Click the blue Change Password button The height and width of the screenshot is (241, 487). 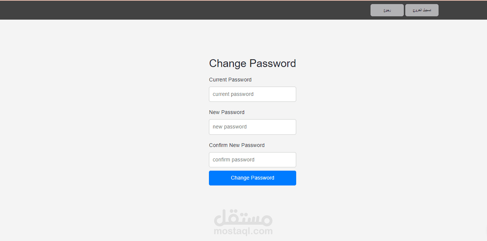click(x=252, y=178)
